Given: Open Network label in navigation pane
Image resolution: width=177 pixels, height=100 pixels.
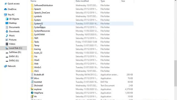Looking at the screenshot, I should pos(12,66).
